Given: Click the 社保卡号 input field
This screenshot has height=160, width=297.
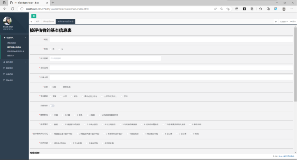Looking at the screenshot, I should click(171, 77).
